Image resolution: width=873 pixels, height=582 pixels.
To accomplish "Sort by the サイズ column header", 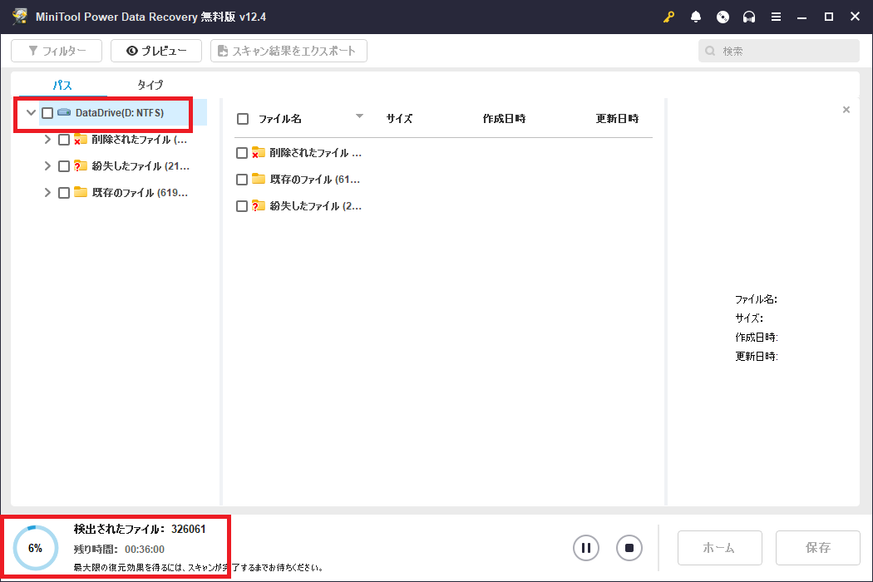I will pos(399,118).
